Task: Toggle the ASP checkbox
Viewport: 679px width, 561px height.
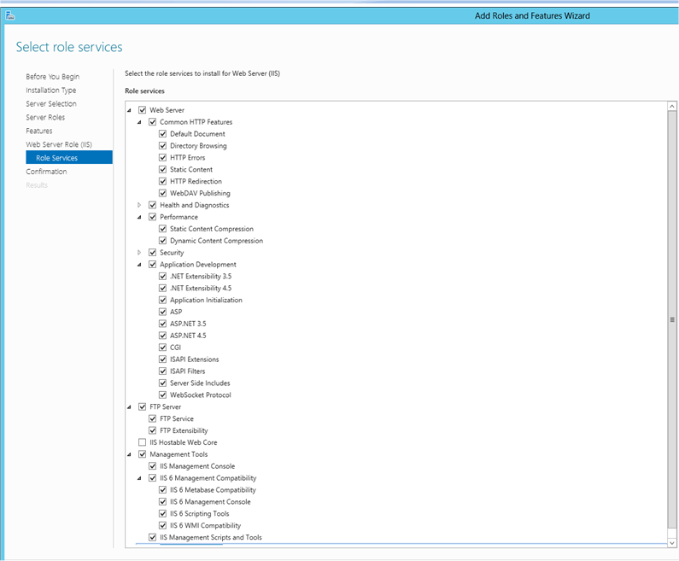Action: tap(163, 312)
